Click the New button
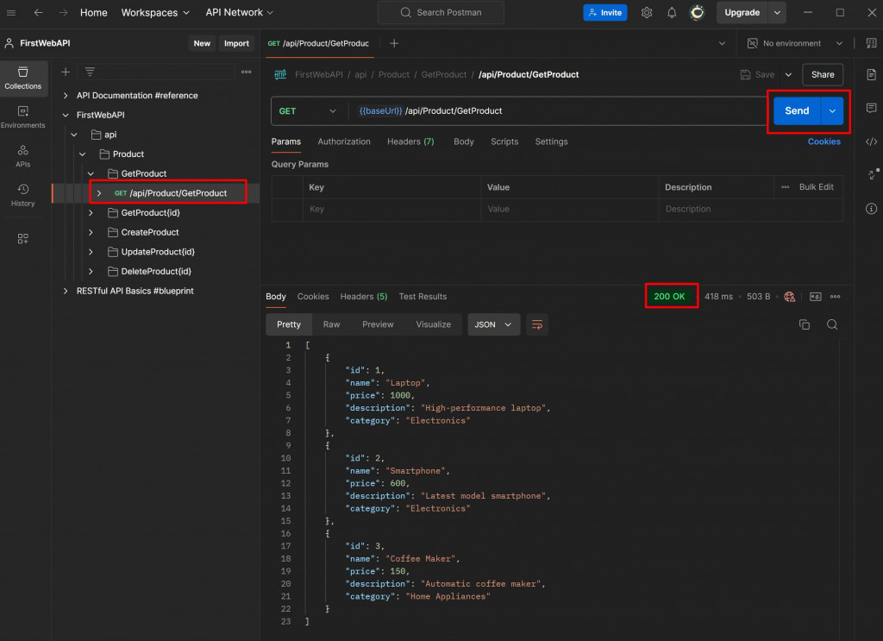883x641 pixels. click(x=202, y=43)
